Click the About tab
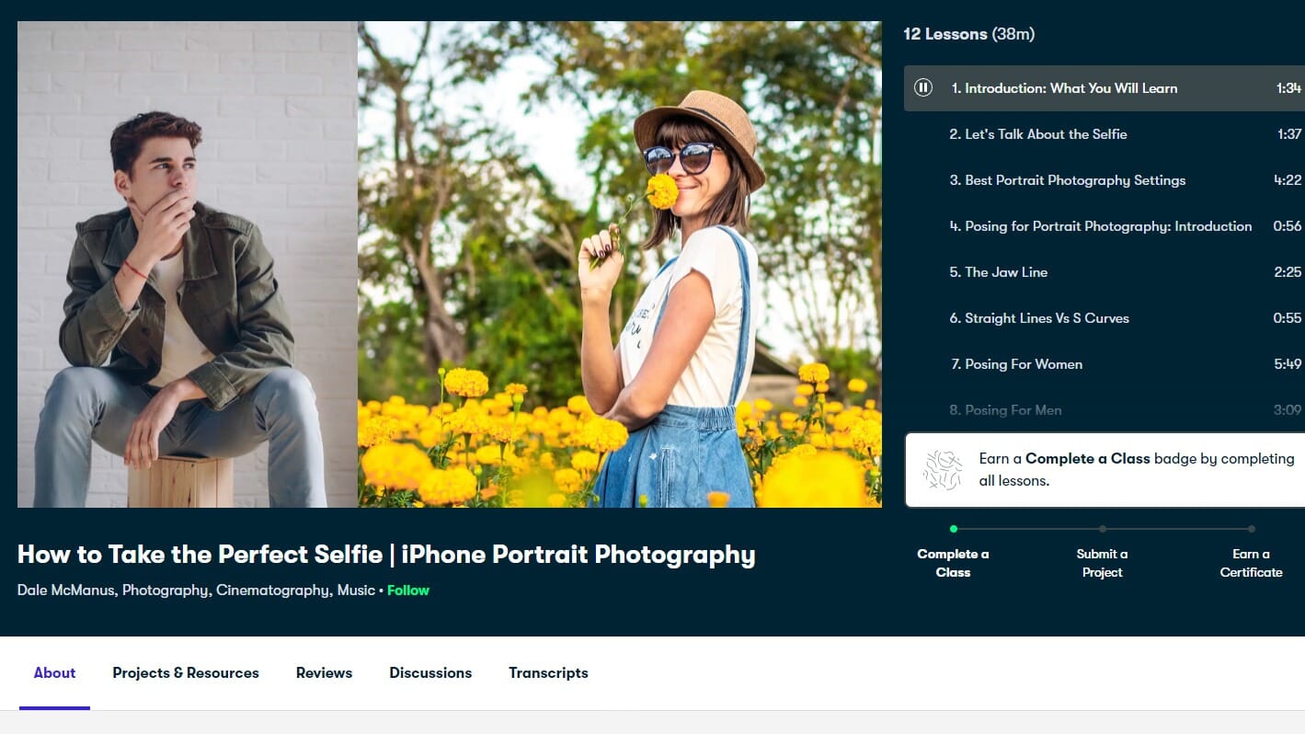Image resolution: width=1305 pixels, height=734 pixels. click(54, 672)
